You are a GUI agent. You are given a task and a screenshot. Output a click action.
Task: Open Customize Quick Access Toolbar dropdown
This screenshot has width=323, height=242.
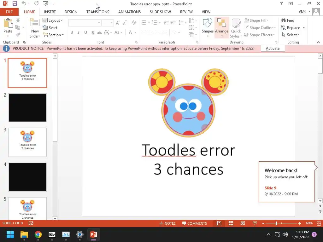tap(53, 4)
